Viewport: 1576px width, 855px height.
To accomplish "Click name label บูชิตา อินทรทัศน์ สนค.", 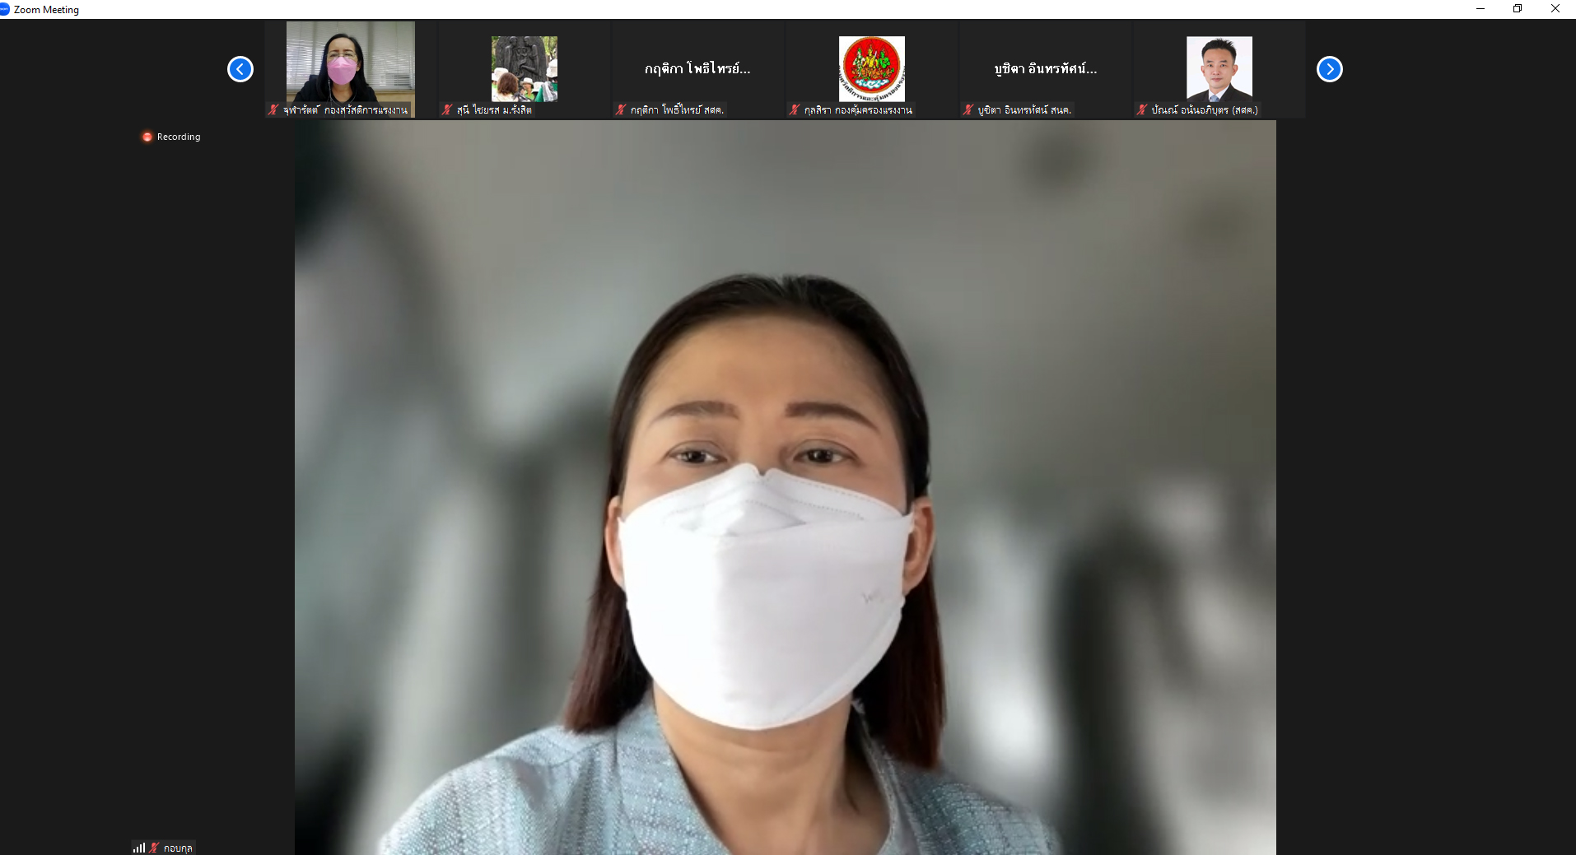I will coord(1024,109).
